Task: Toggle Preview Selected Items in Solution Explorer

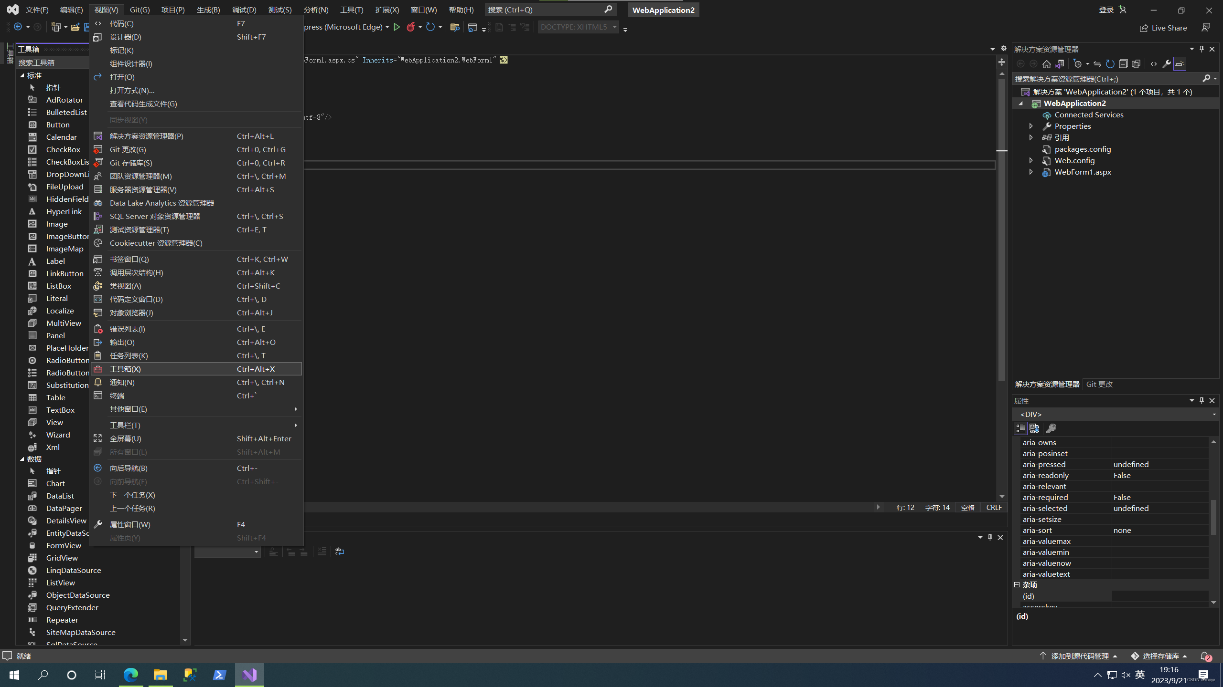Action: tap(1180, 64)
